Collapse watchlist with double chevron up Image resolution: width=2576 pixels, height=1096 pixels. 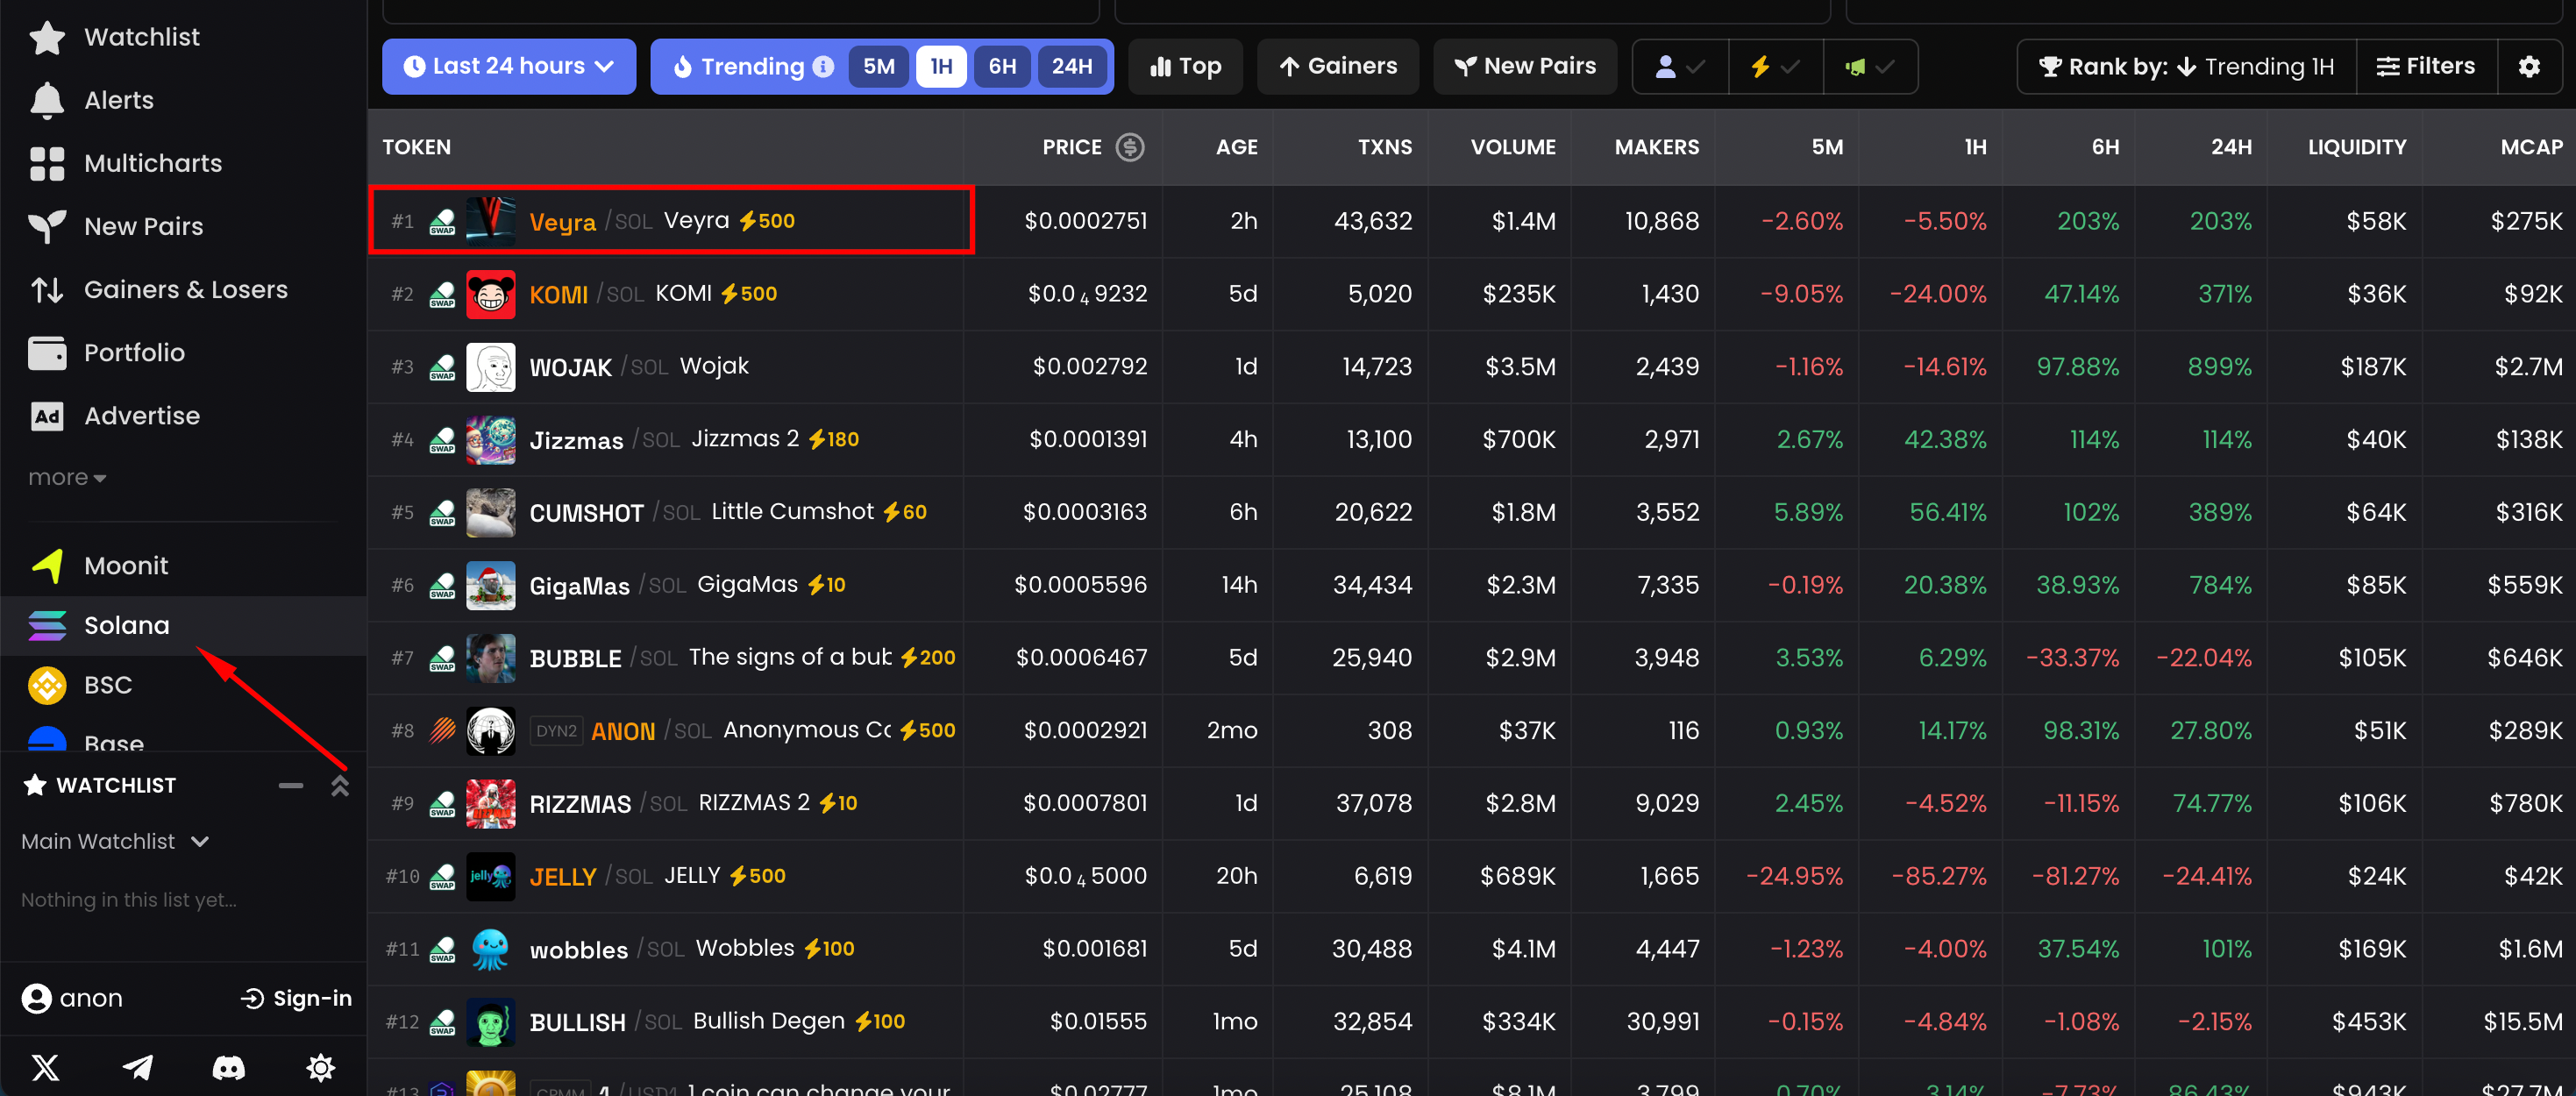(340, 786)
